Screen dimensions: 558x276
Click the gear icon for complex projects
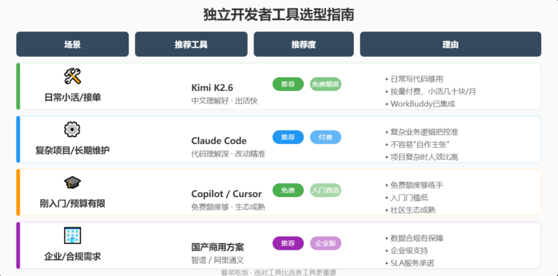pyautogui.click(x=72, y=129)
